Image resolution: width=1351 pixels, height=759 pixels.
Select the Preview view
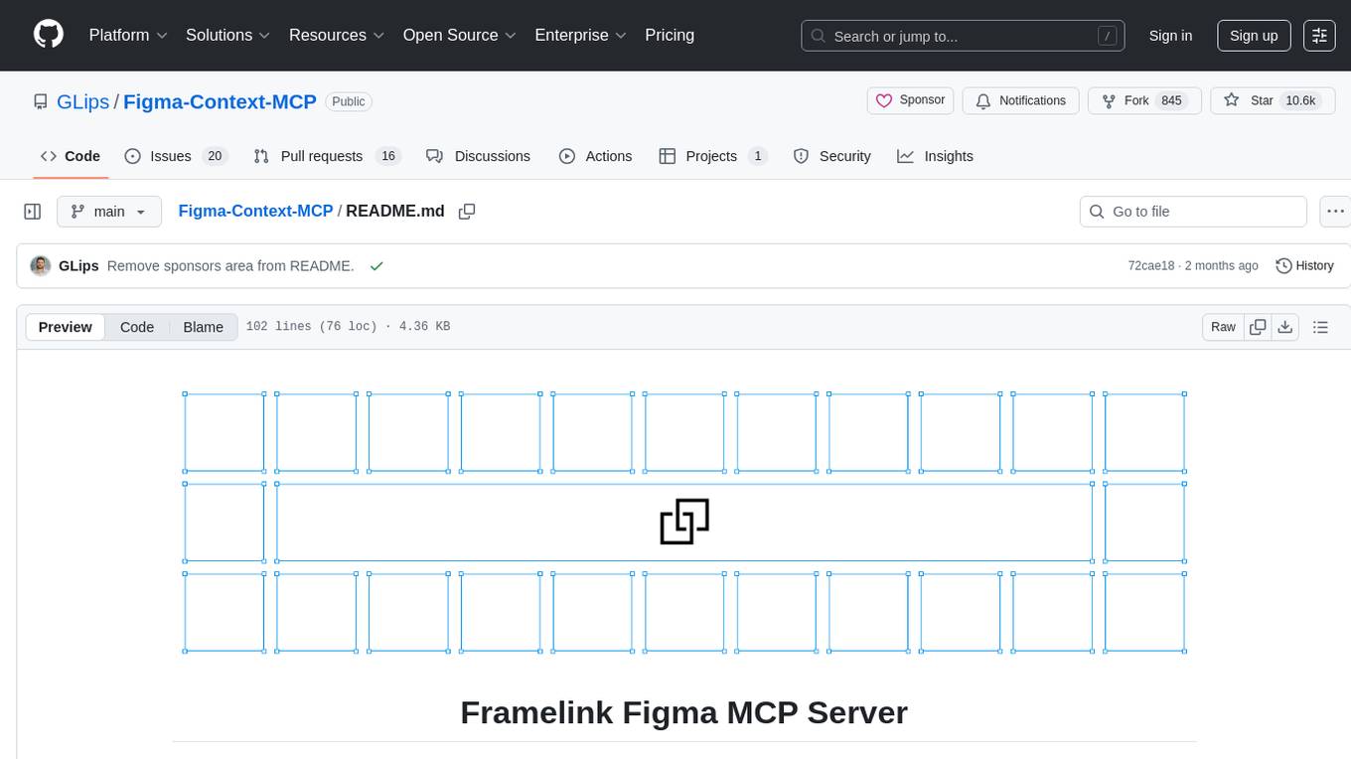click(x=66, y=327)
